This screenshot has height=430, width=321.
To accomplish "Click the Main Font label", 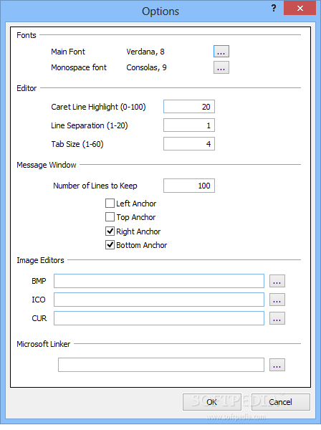I will coord(68,52).
